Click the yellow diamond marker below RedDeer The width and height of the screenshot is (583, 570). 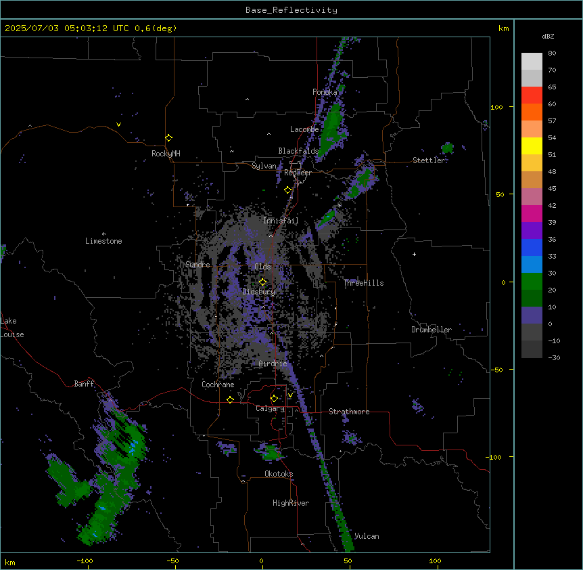click(288, 190)
